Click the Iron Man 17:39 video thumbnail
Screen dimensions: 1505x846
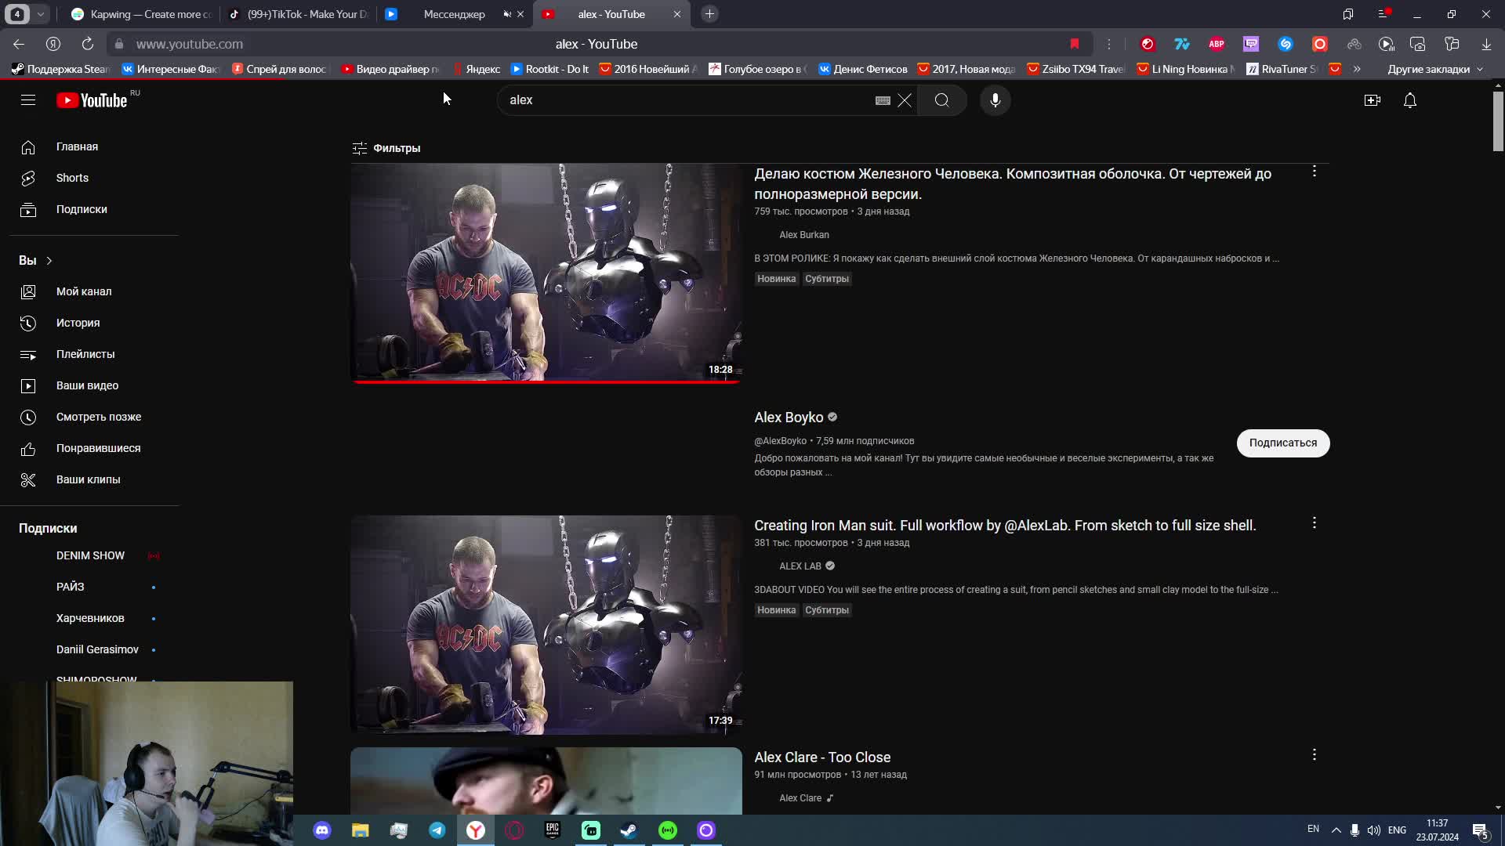(x=546, y=625)
